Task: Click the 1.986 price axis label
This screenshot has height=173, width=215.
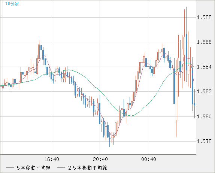Action: point(204,42)
